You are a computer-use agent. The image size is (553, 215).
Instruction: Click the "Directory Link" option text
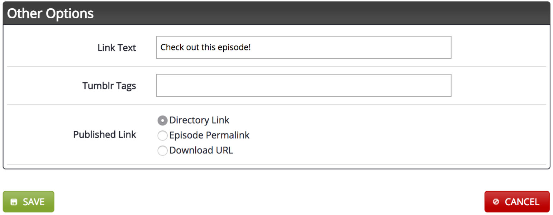point(199,120)
